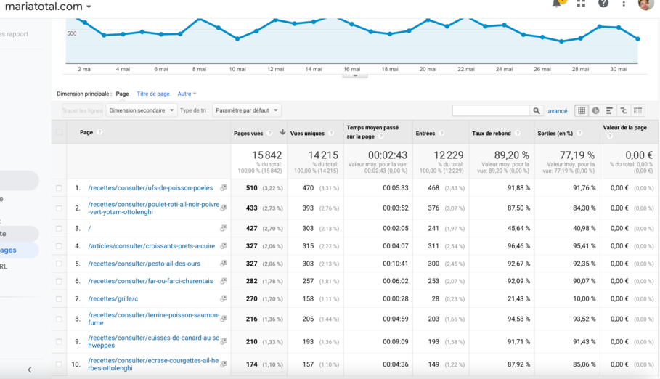Select the pivot table view icon
Viewport: 660px width, 379px height.
638,110
